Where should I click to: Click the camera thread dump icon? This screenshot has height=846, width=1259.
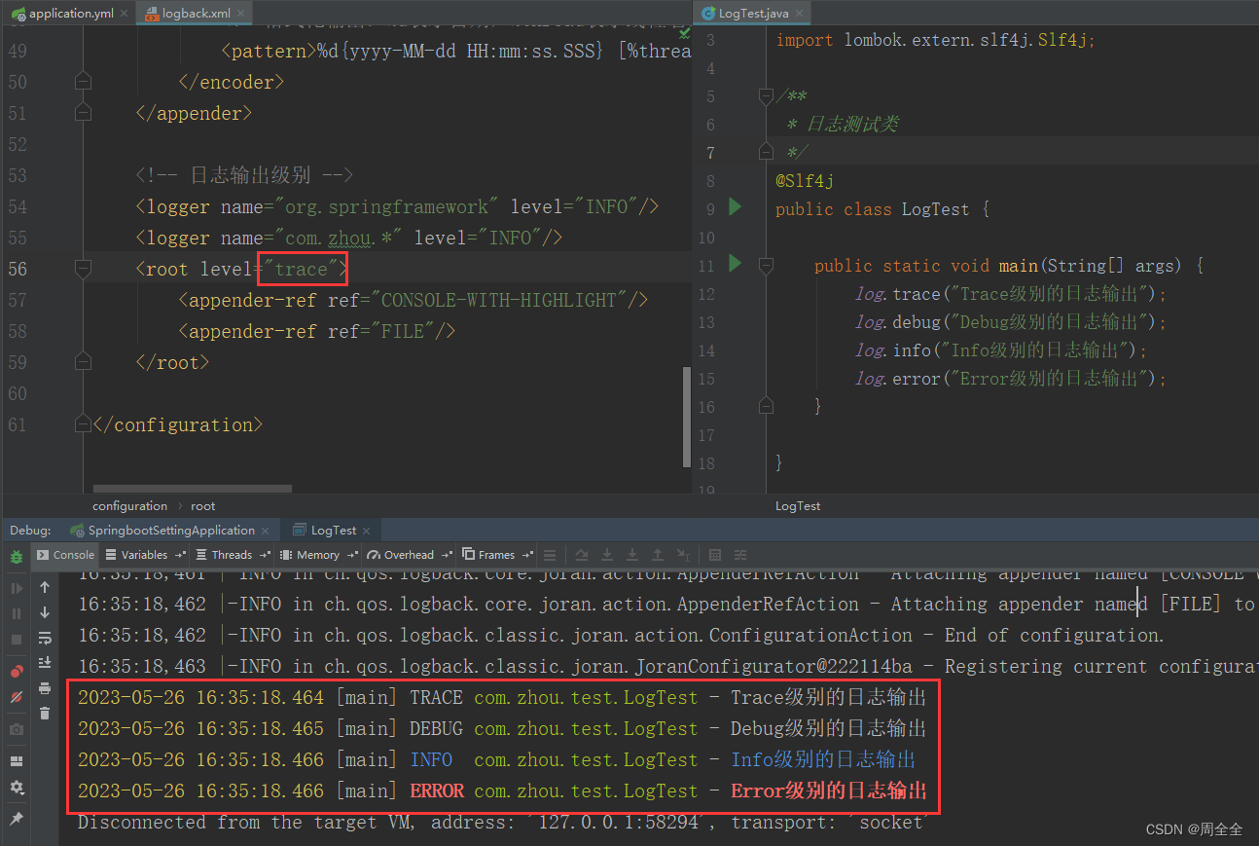pos(17,729)
